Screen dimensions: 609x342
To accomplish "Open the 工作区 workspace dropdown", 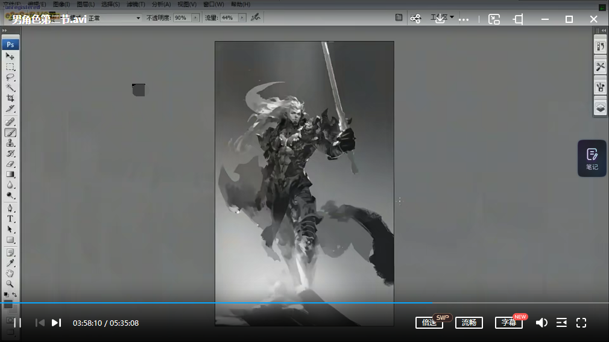I will click(442, 17).
